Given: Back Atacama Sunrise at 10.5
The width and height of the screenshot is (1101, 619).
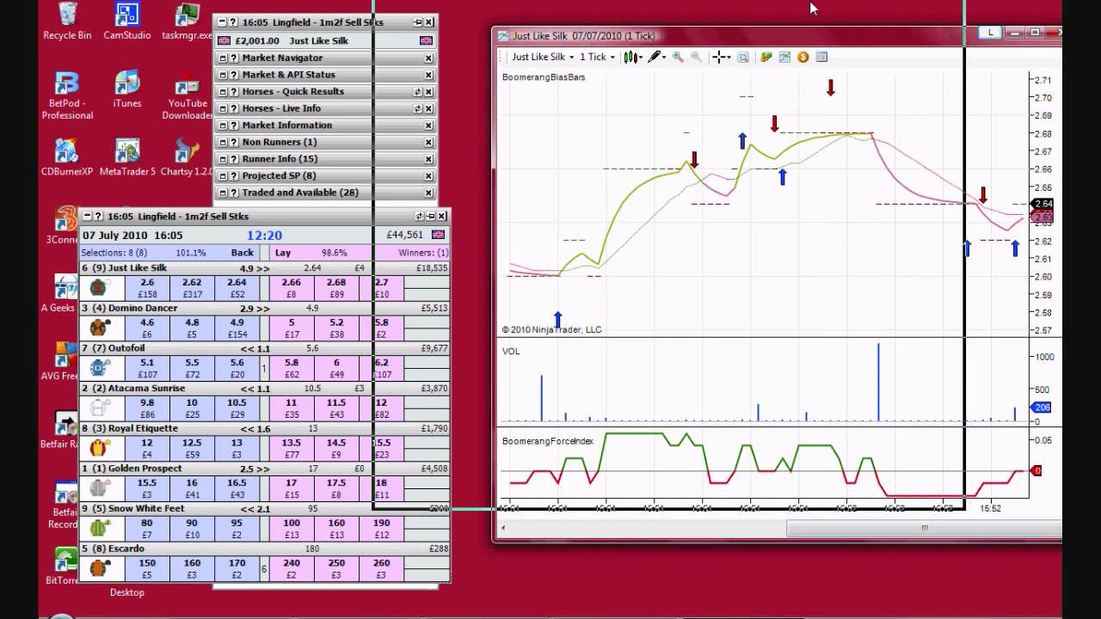Looking at the screenshot, I should [237, 408].
